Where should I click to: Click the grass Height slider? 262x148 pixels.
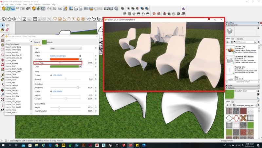point(65,107)
